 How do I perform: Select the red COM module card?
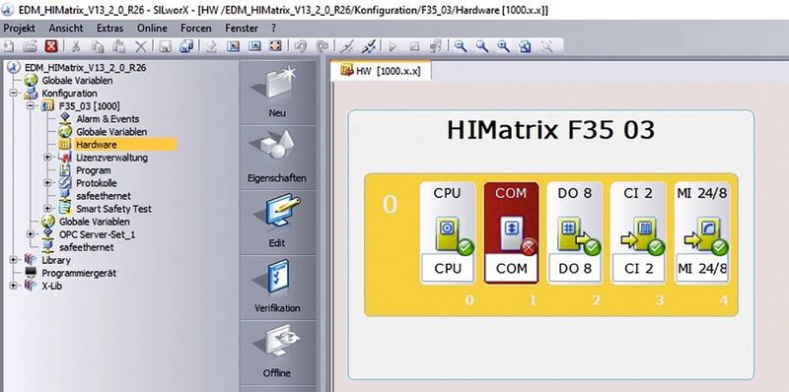[x=511, y=233]
